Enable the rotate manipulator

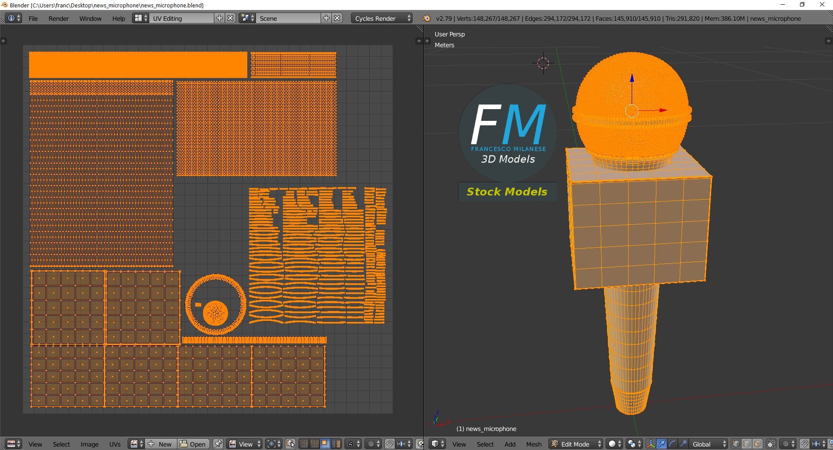672,444
